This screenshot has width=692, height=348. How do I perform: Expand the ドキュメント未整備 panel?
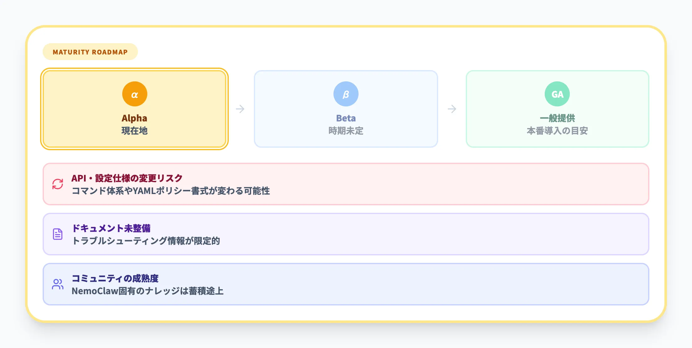coord(345,234)
